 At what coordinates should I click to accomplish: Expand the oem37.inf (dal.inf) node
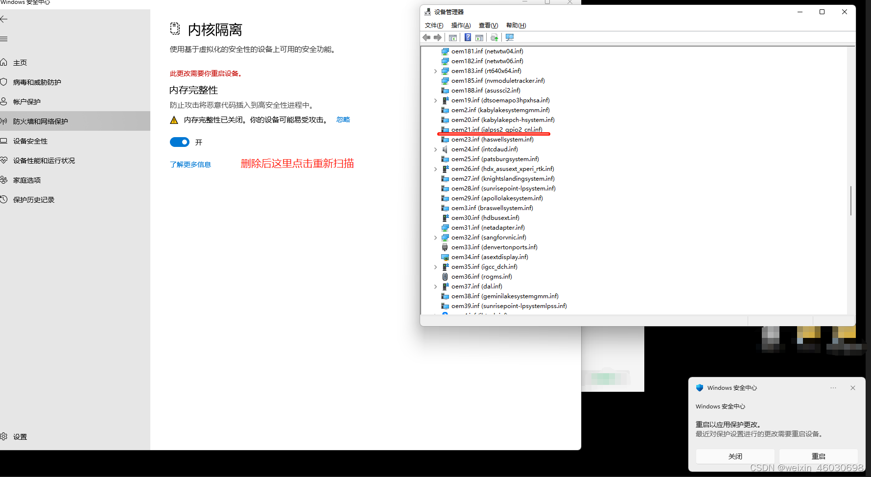(435, 286)
